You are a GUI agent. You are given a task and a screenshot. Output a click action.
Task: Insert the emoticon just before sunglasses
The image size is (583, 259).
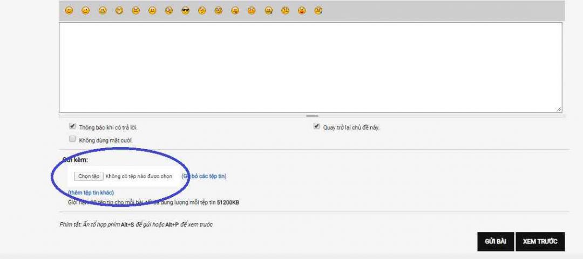169,11
